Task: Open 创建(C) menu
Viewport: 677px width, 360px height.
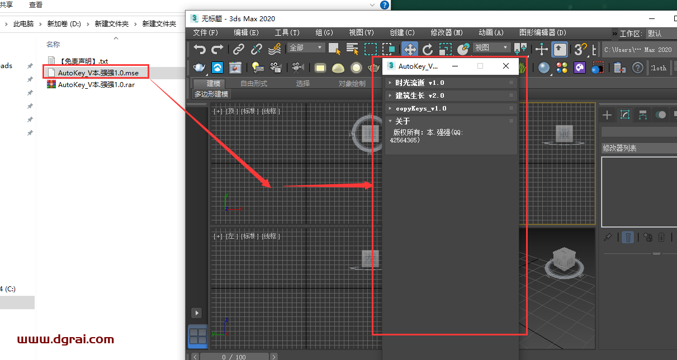Action: click(x=402, y=33)
